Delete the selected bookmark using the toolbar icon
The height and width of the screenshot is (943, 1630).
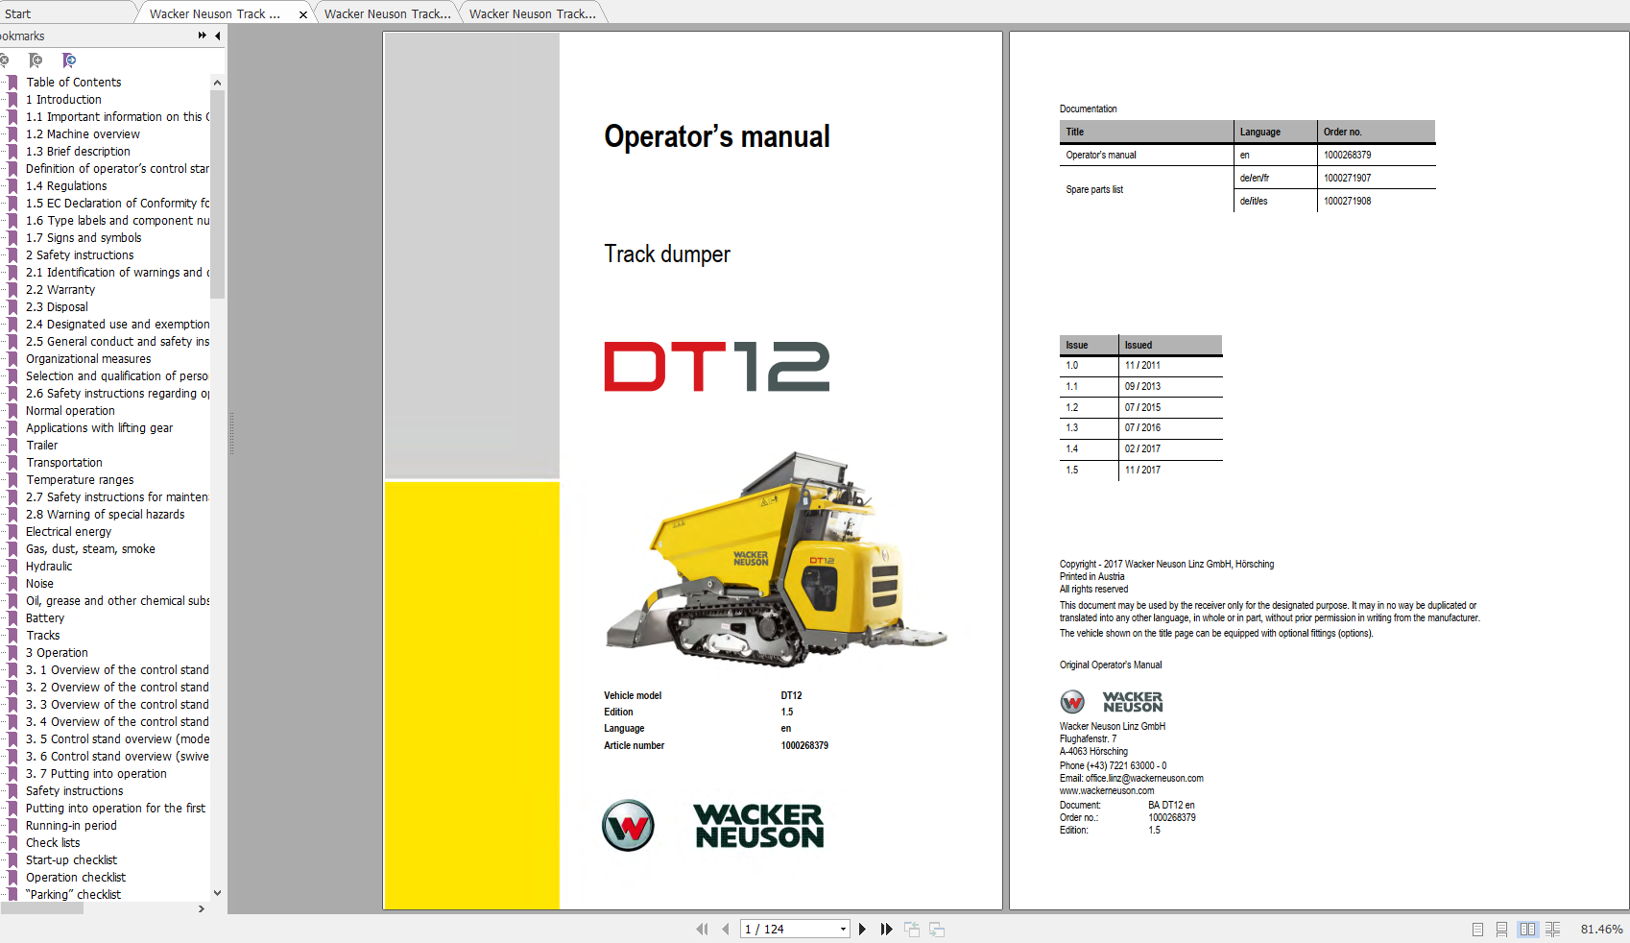4,60
